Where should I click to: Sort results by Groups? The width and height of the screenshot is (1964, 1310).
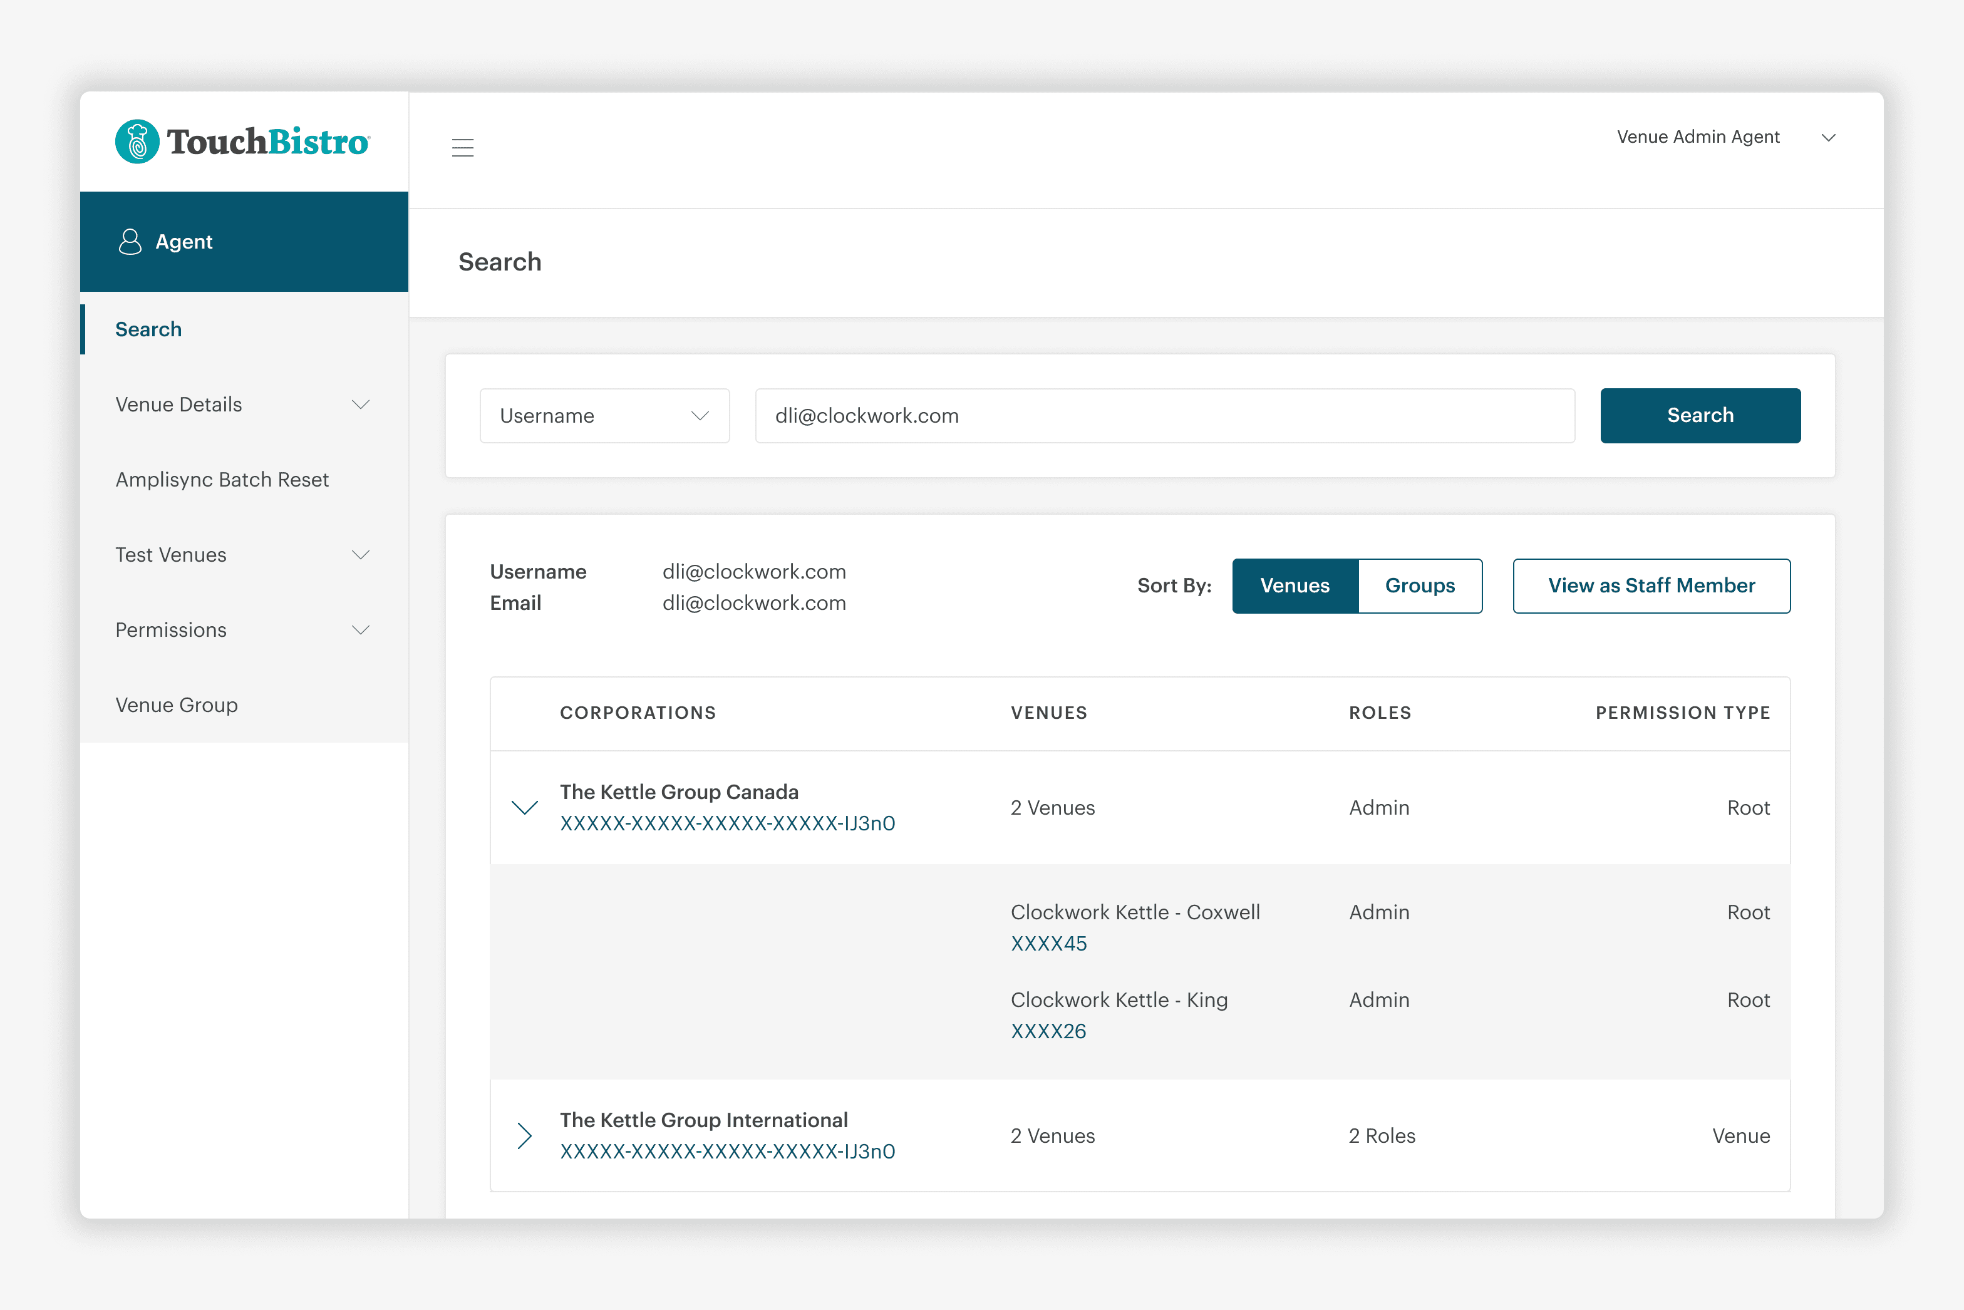pos(1419,585)
